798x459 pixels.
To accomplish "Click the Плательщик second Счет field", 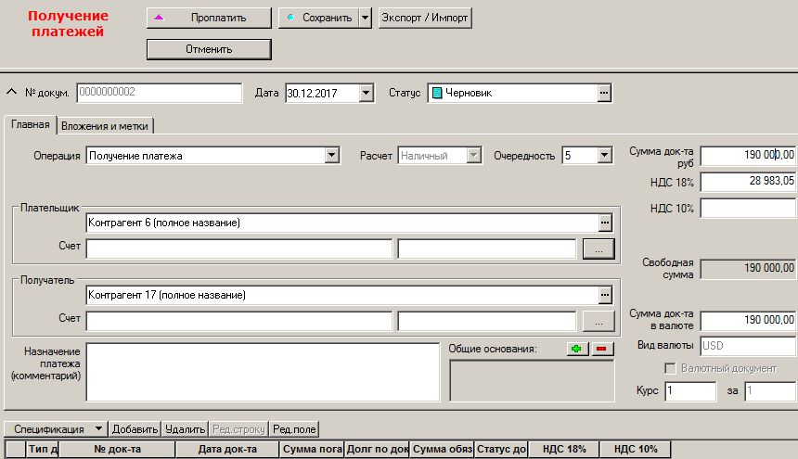I will (x=486, y=249).
